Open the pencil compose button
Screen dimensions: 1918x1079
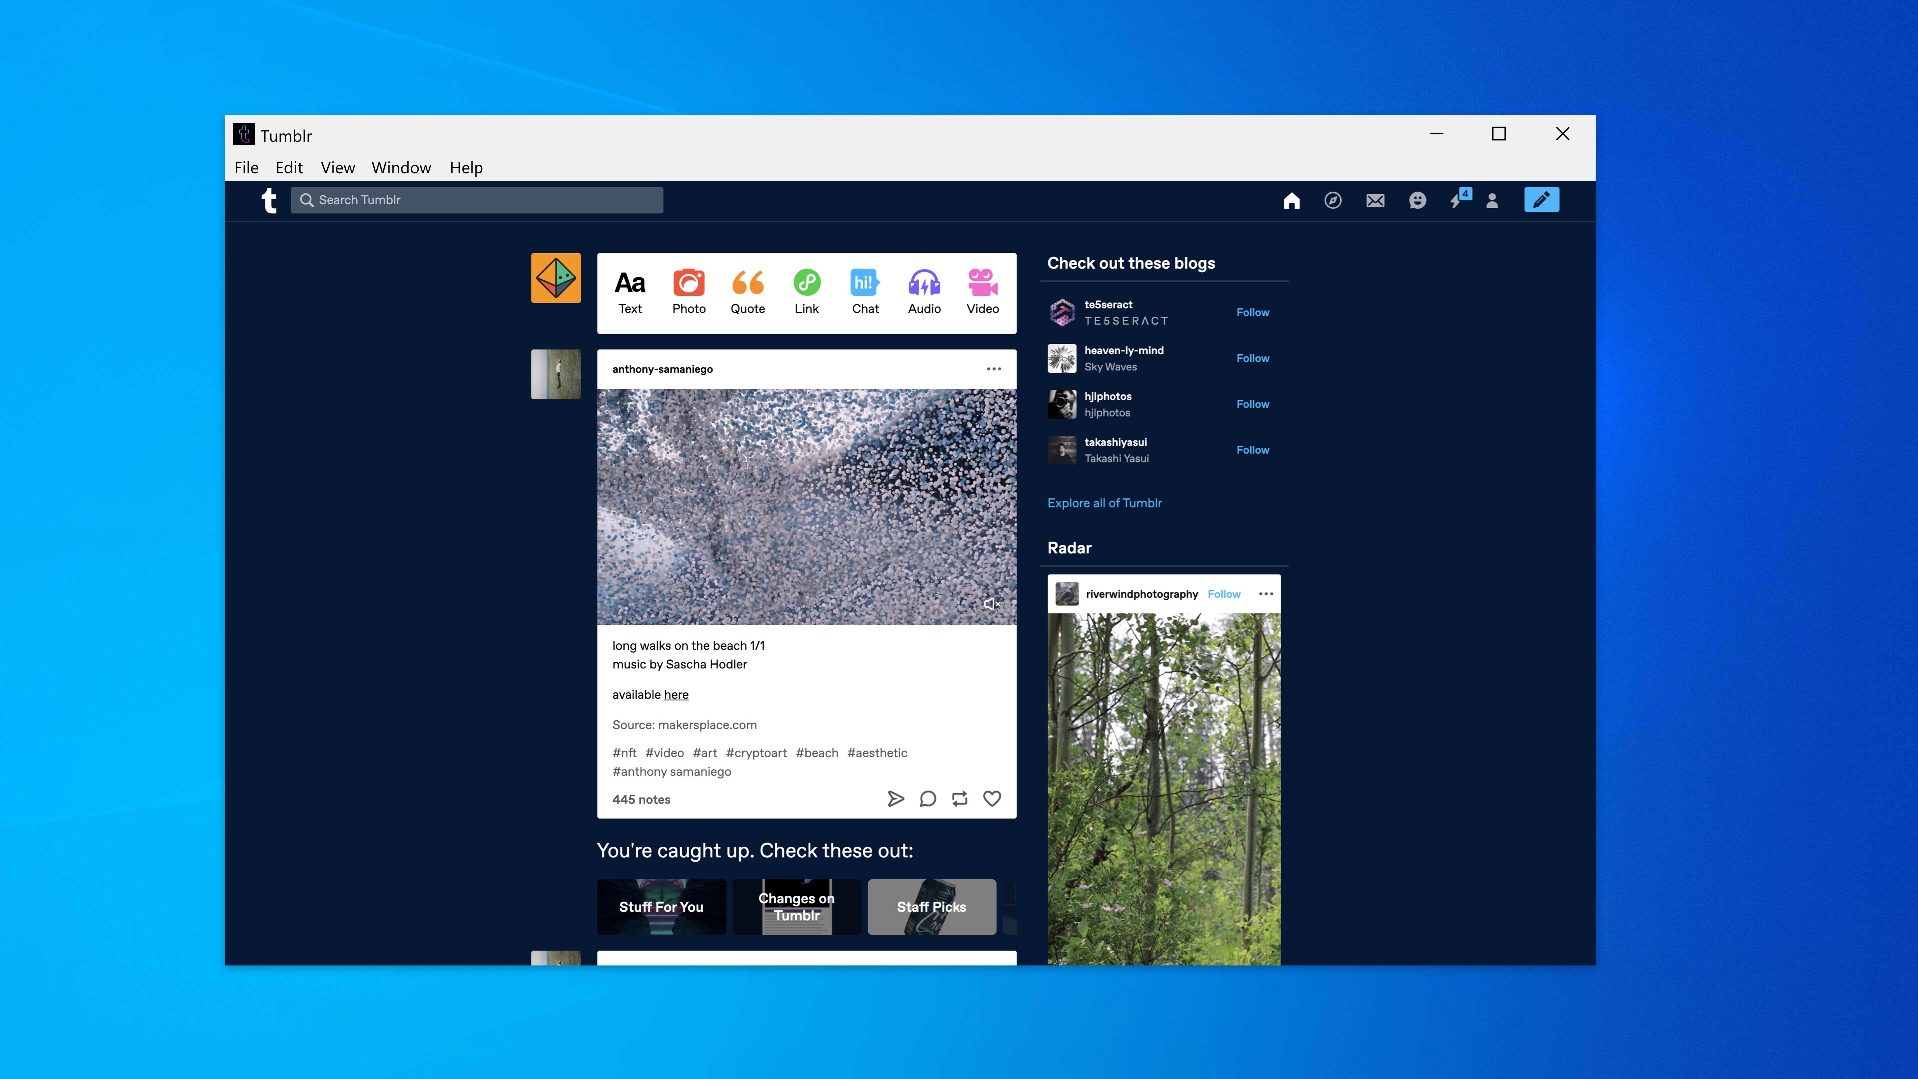tap(1542, 200)
